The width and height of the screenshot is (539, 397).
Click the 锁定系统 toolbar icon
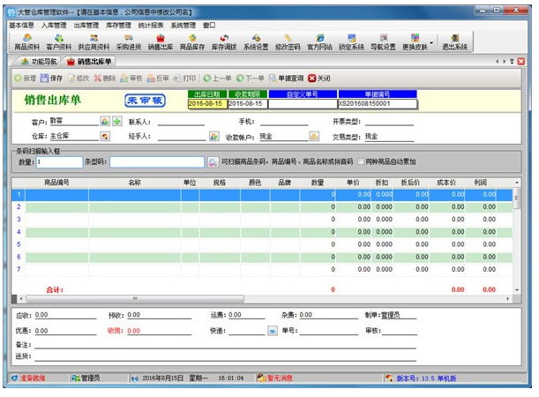pyautogui.click(x=351, y=42)
